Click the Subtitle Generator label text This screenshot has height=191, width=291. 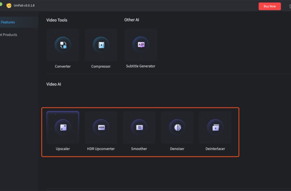(x=141, y=66)
